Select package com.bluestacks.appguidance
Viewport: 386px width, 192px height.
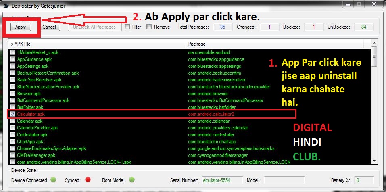pyautogui.click(x=216, y=59)
